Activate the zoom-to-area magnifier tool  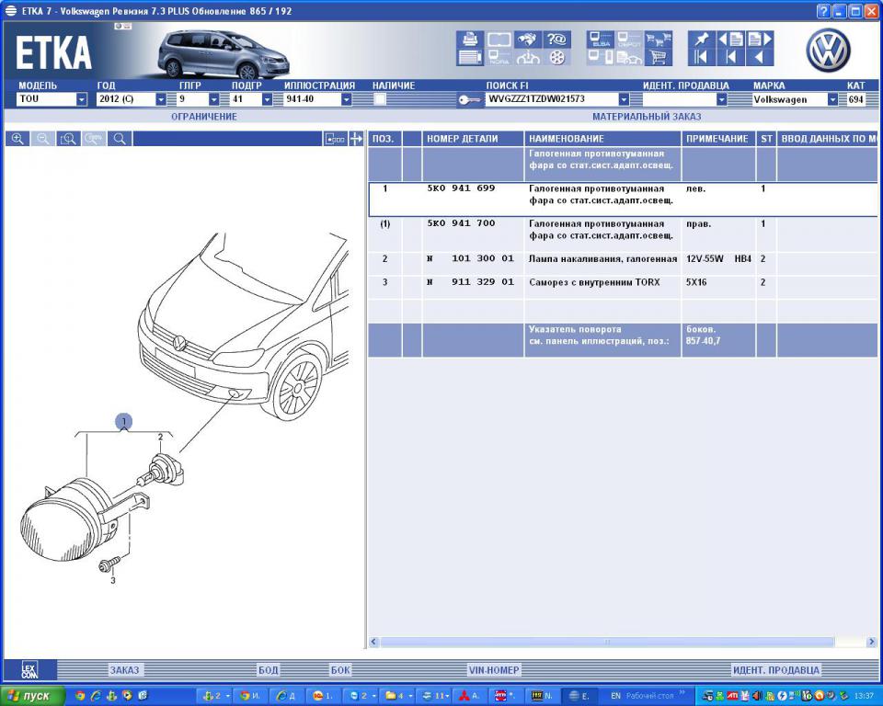tap(69, 139)
